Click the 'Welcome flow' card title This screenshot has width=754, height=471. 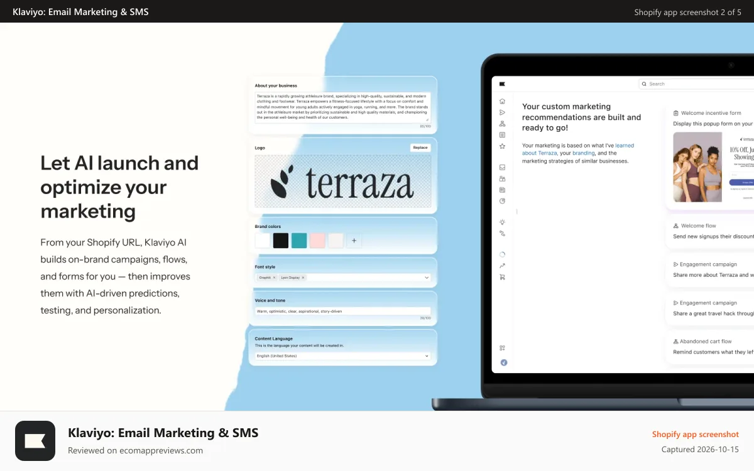(x=698, y=225)
